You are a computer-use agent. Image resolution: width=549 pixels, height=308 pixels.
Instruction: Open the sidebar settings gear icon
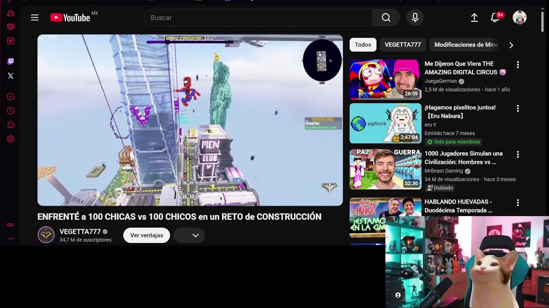pyautogui.click(x=11, y=139)
